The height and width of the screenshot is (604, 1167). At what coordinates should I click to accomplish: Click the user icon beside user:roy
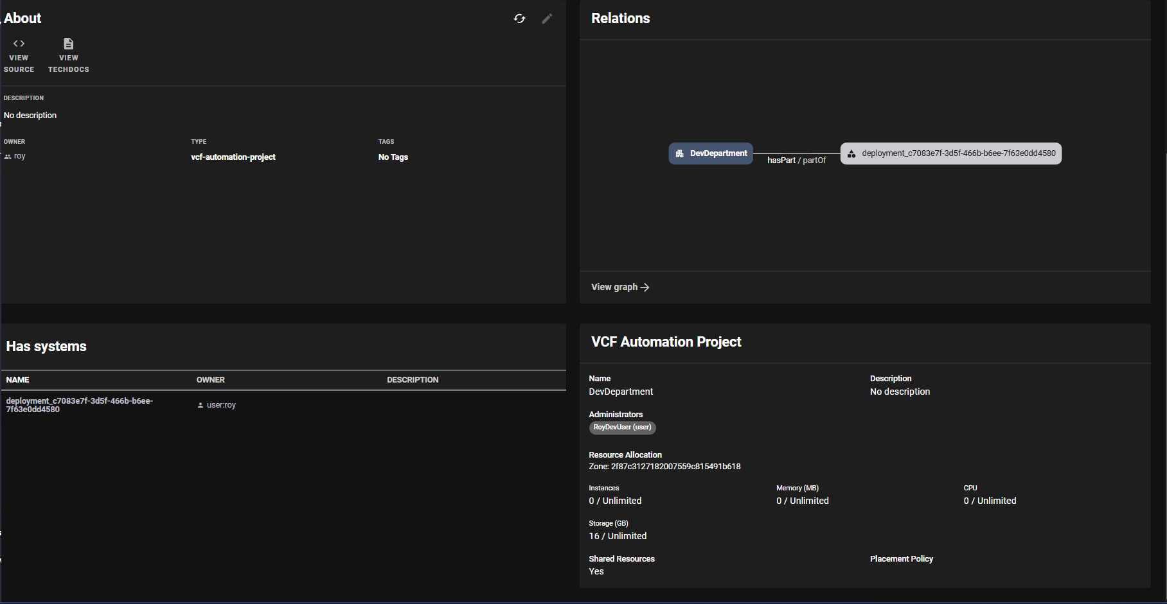coord(200,405)
